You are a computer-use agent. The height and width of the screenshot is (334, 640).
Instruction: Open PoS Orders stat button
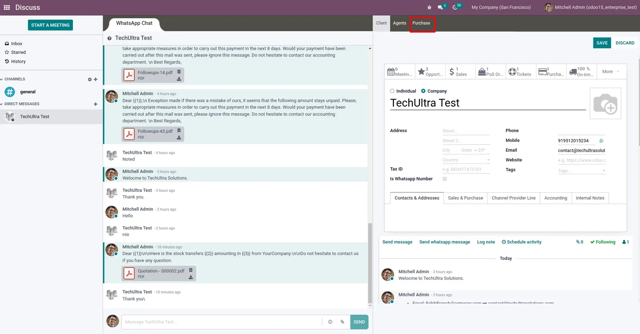click(491, 72)
